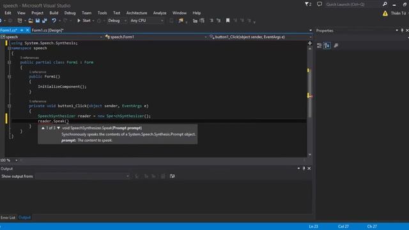The image size is (409, 230).
Task: Click the Find in Files toolbar icon
Action: [x=181, y=20]
